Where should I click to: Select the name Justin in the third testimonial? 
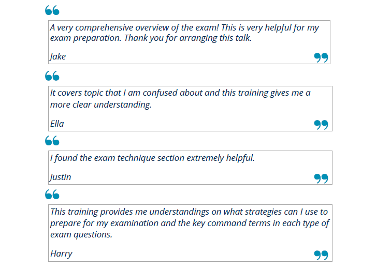pyautogui.click(x=60, y=177)
